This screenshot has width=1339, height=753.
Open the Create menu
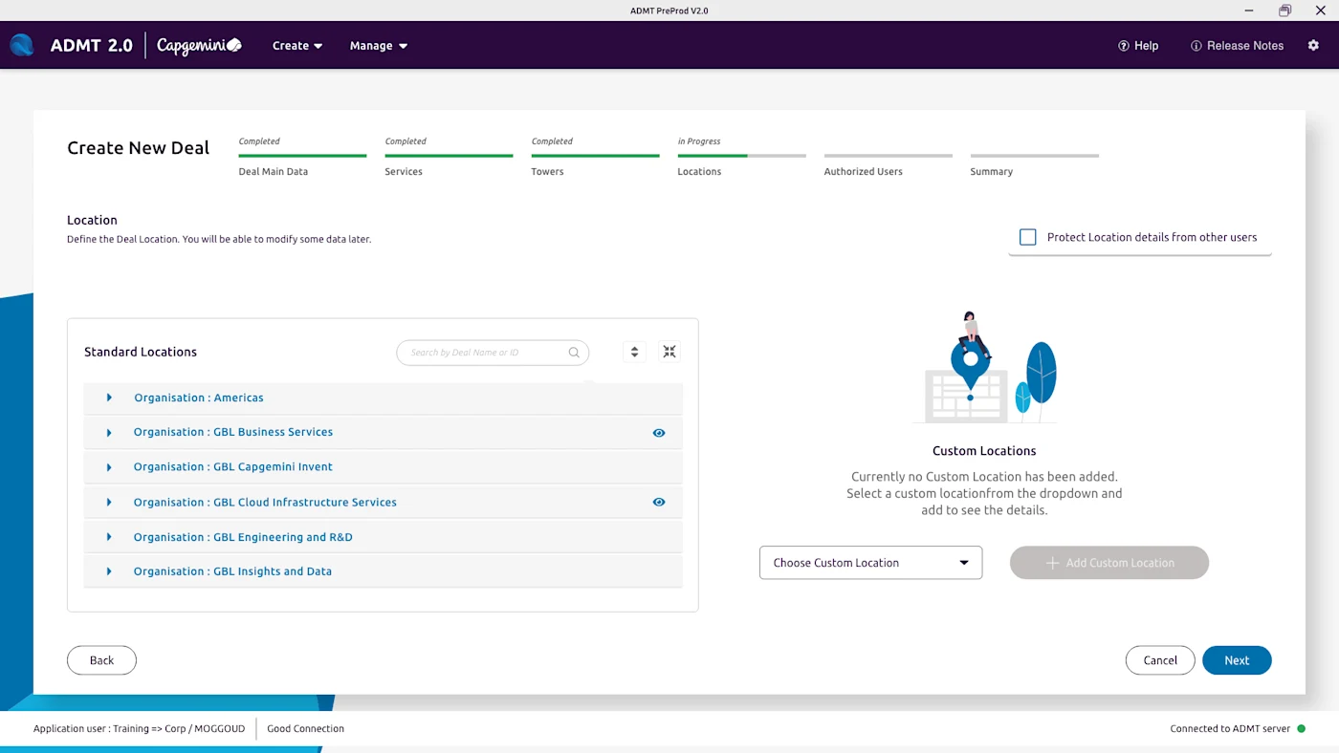pyautogui.click(x=296, y=46)
